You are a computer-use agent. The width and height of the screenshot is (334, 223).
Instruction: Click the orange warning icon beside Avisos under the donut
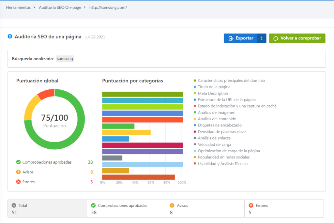pos(18,172)
